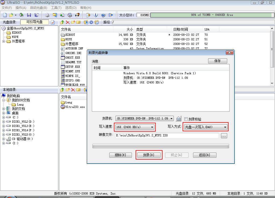This screenshot has height=198, width=275.
Task: Open the 写入方式 dropdown showing DAO
Action: [205, 127]
